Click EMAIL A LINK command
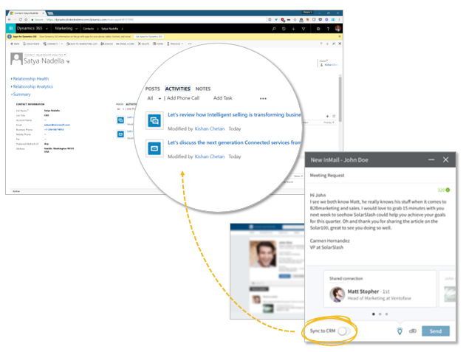The height and width of the screenshot is (352, 466). (x=125, y=44)
